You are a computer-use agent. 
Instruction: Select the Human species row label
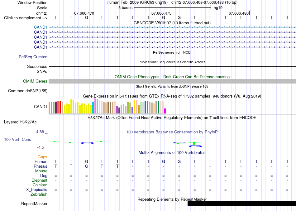[41, 161]
